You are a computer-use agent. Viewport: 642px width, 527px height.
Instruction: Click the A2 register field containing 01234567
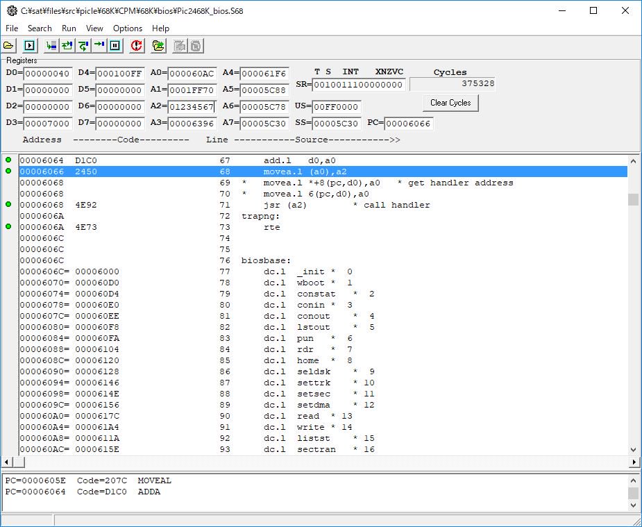(x=192, y=107)
